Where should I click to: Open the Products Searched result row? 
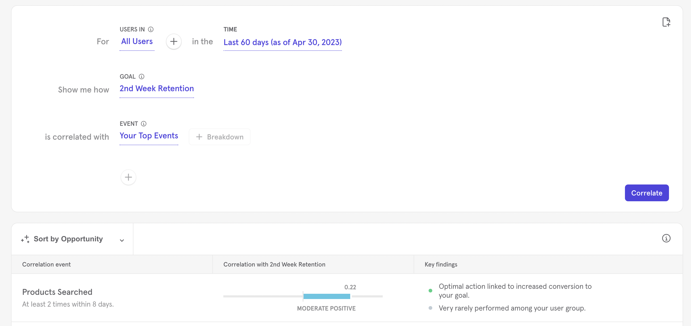coord(57,292)
